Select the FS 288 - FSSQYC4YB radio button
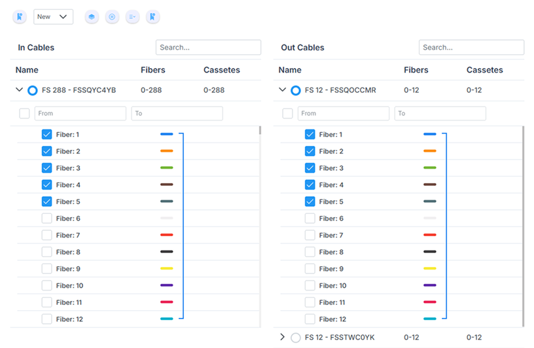Image resolution: width=534 pixels, height=348 pixels. (x=32, y=90)
